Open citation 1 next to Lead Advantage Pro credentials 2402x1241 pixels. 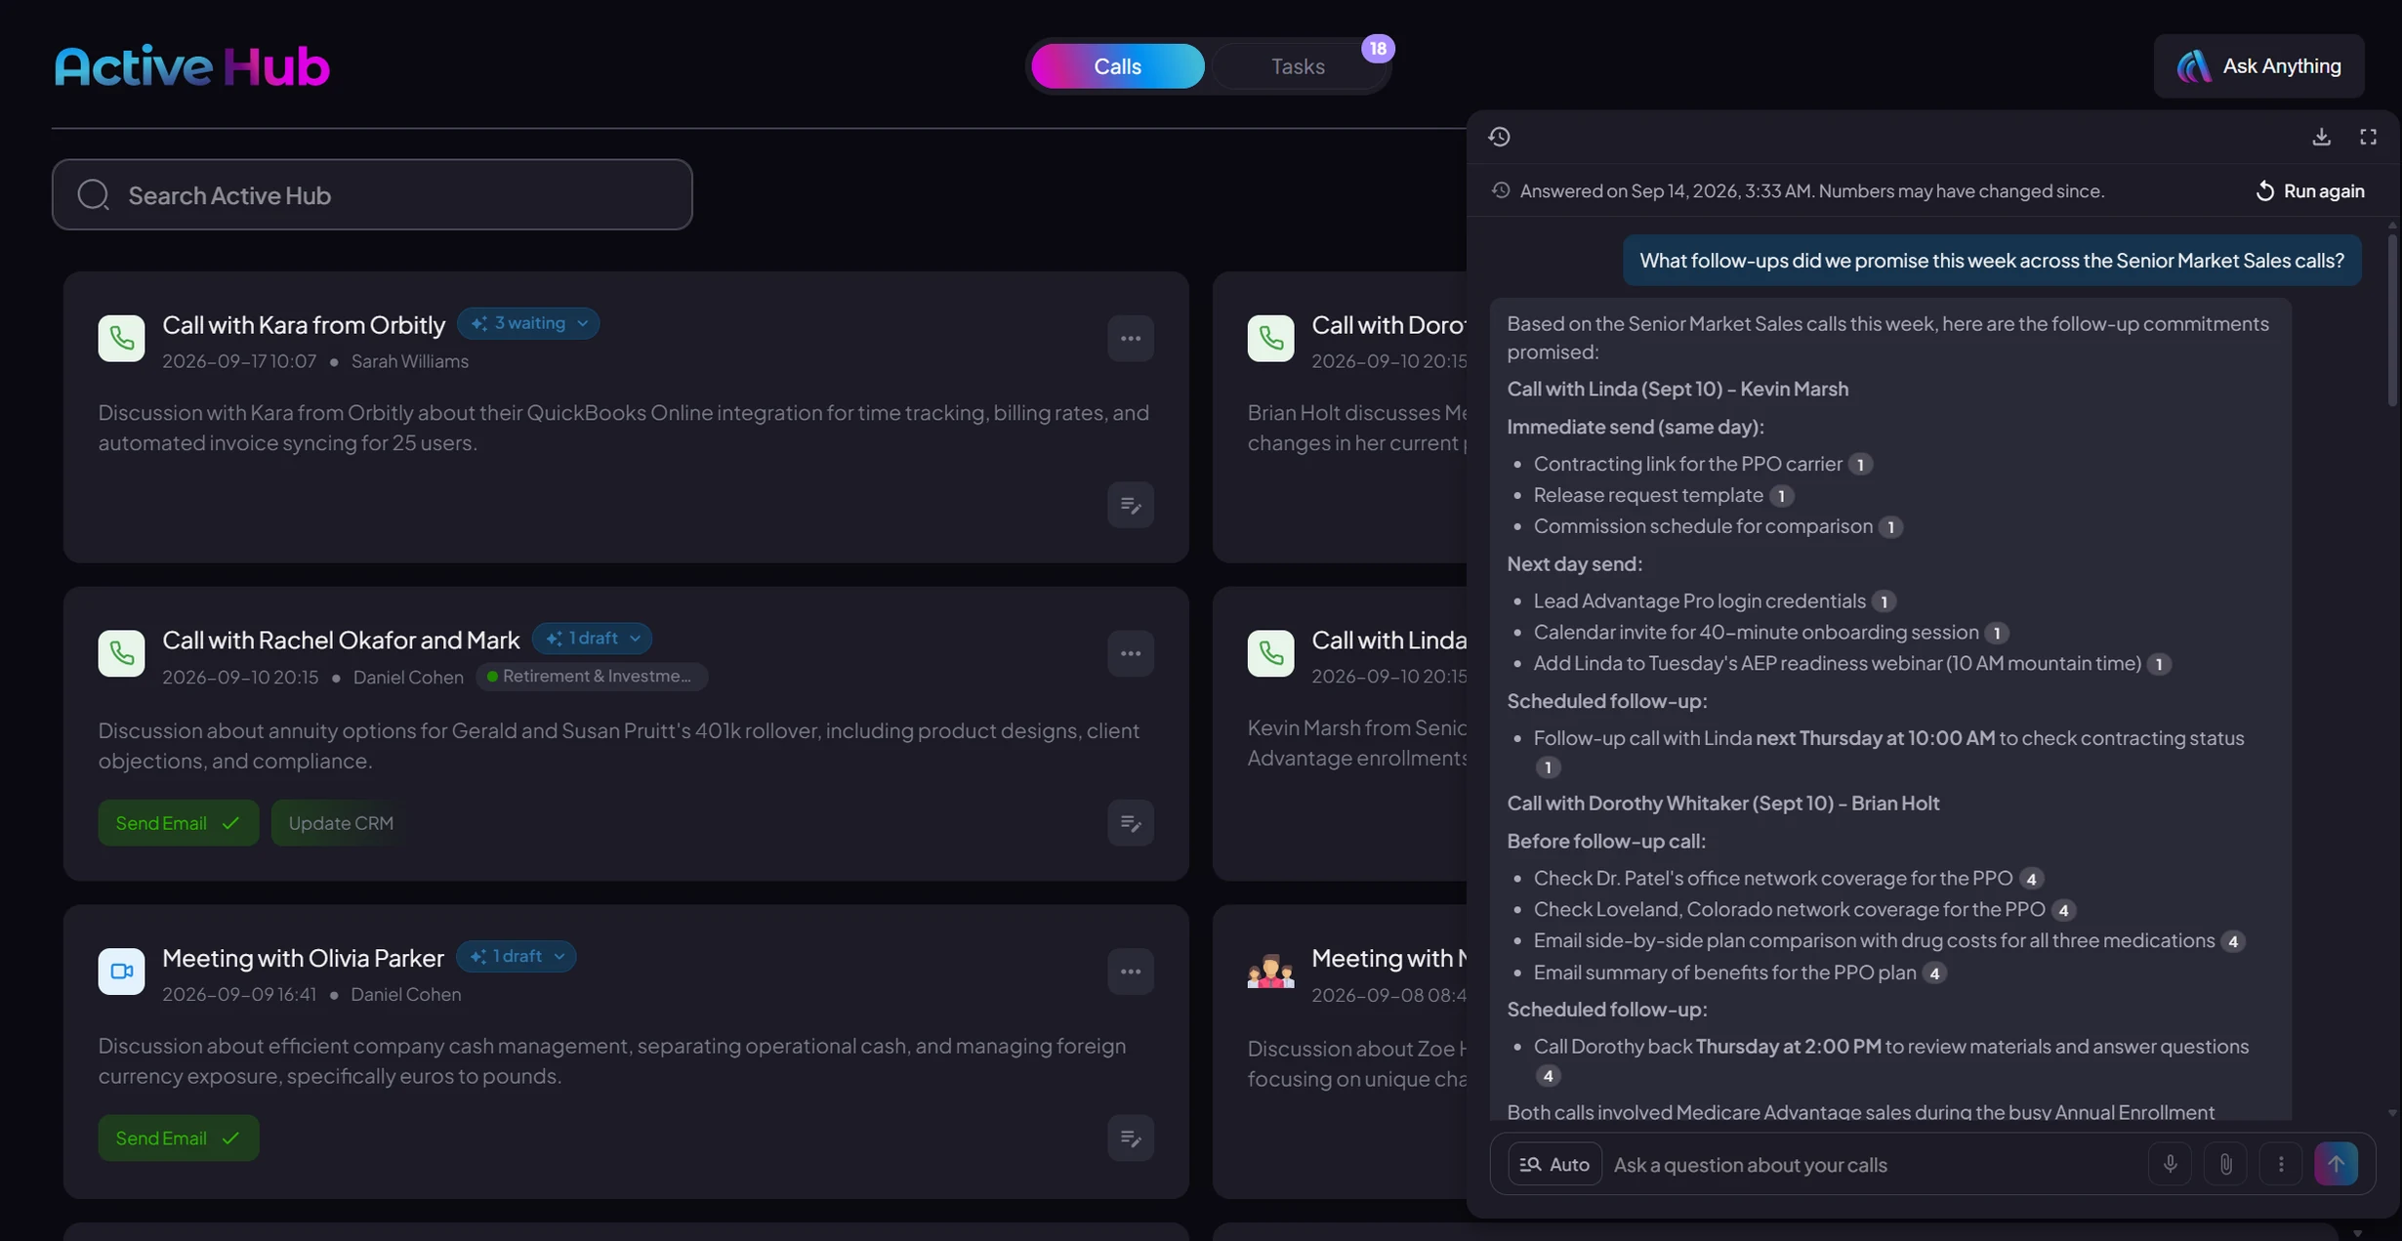pyautogui.click(x=1884, y=601)
